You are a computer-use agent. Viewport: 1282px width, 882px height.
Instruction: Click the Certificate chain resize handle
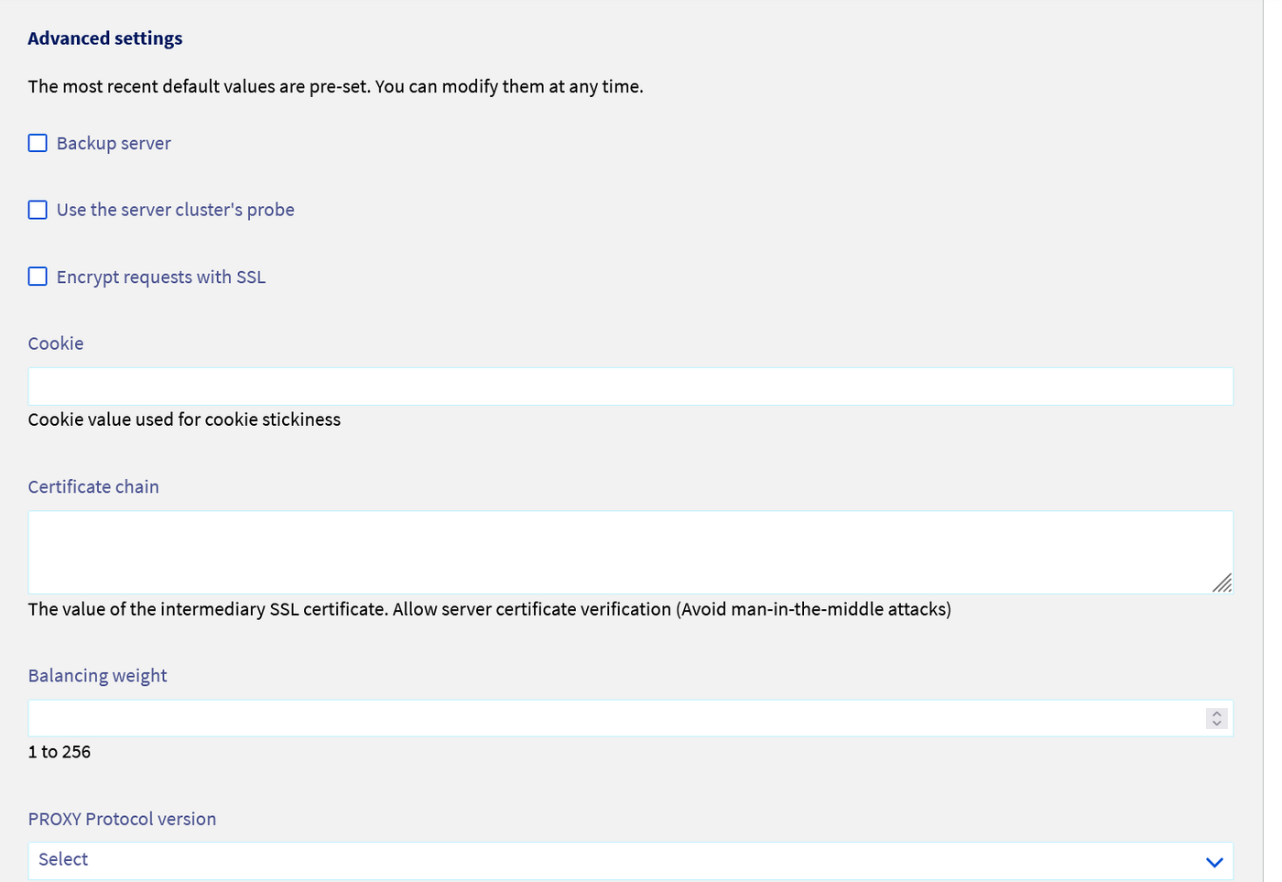1222,583
